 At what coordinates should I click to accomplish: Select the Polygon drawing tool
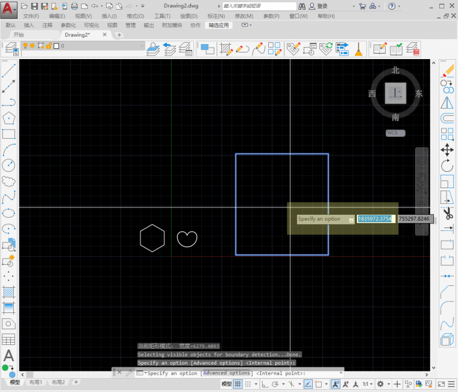point(9,118)
